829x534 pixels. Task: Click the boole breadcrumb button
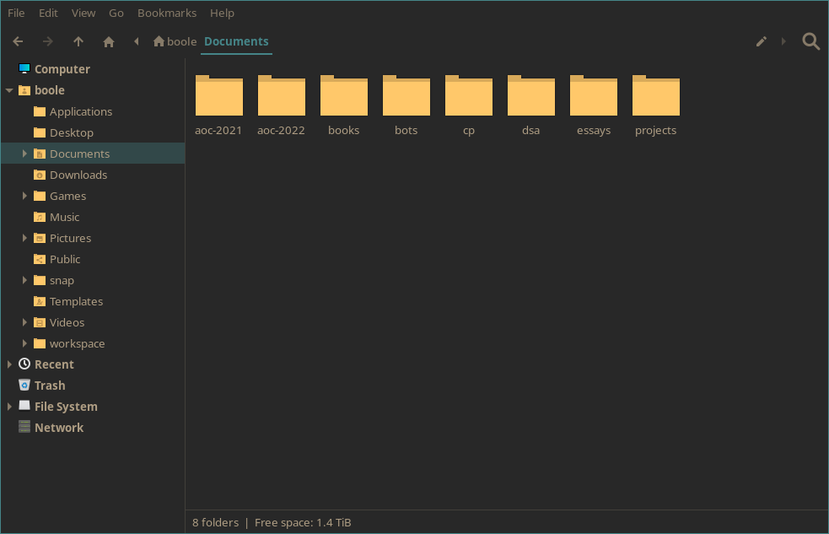click(175, 40)
